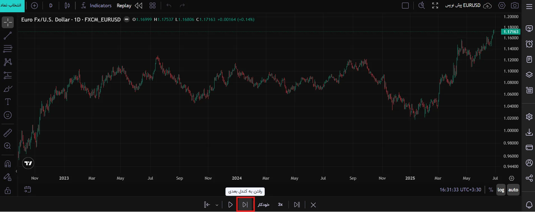This screenshot has height=212, width=535.
Task: Toggle auto scale
Action: [513, 190]
